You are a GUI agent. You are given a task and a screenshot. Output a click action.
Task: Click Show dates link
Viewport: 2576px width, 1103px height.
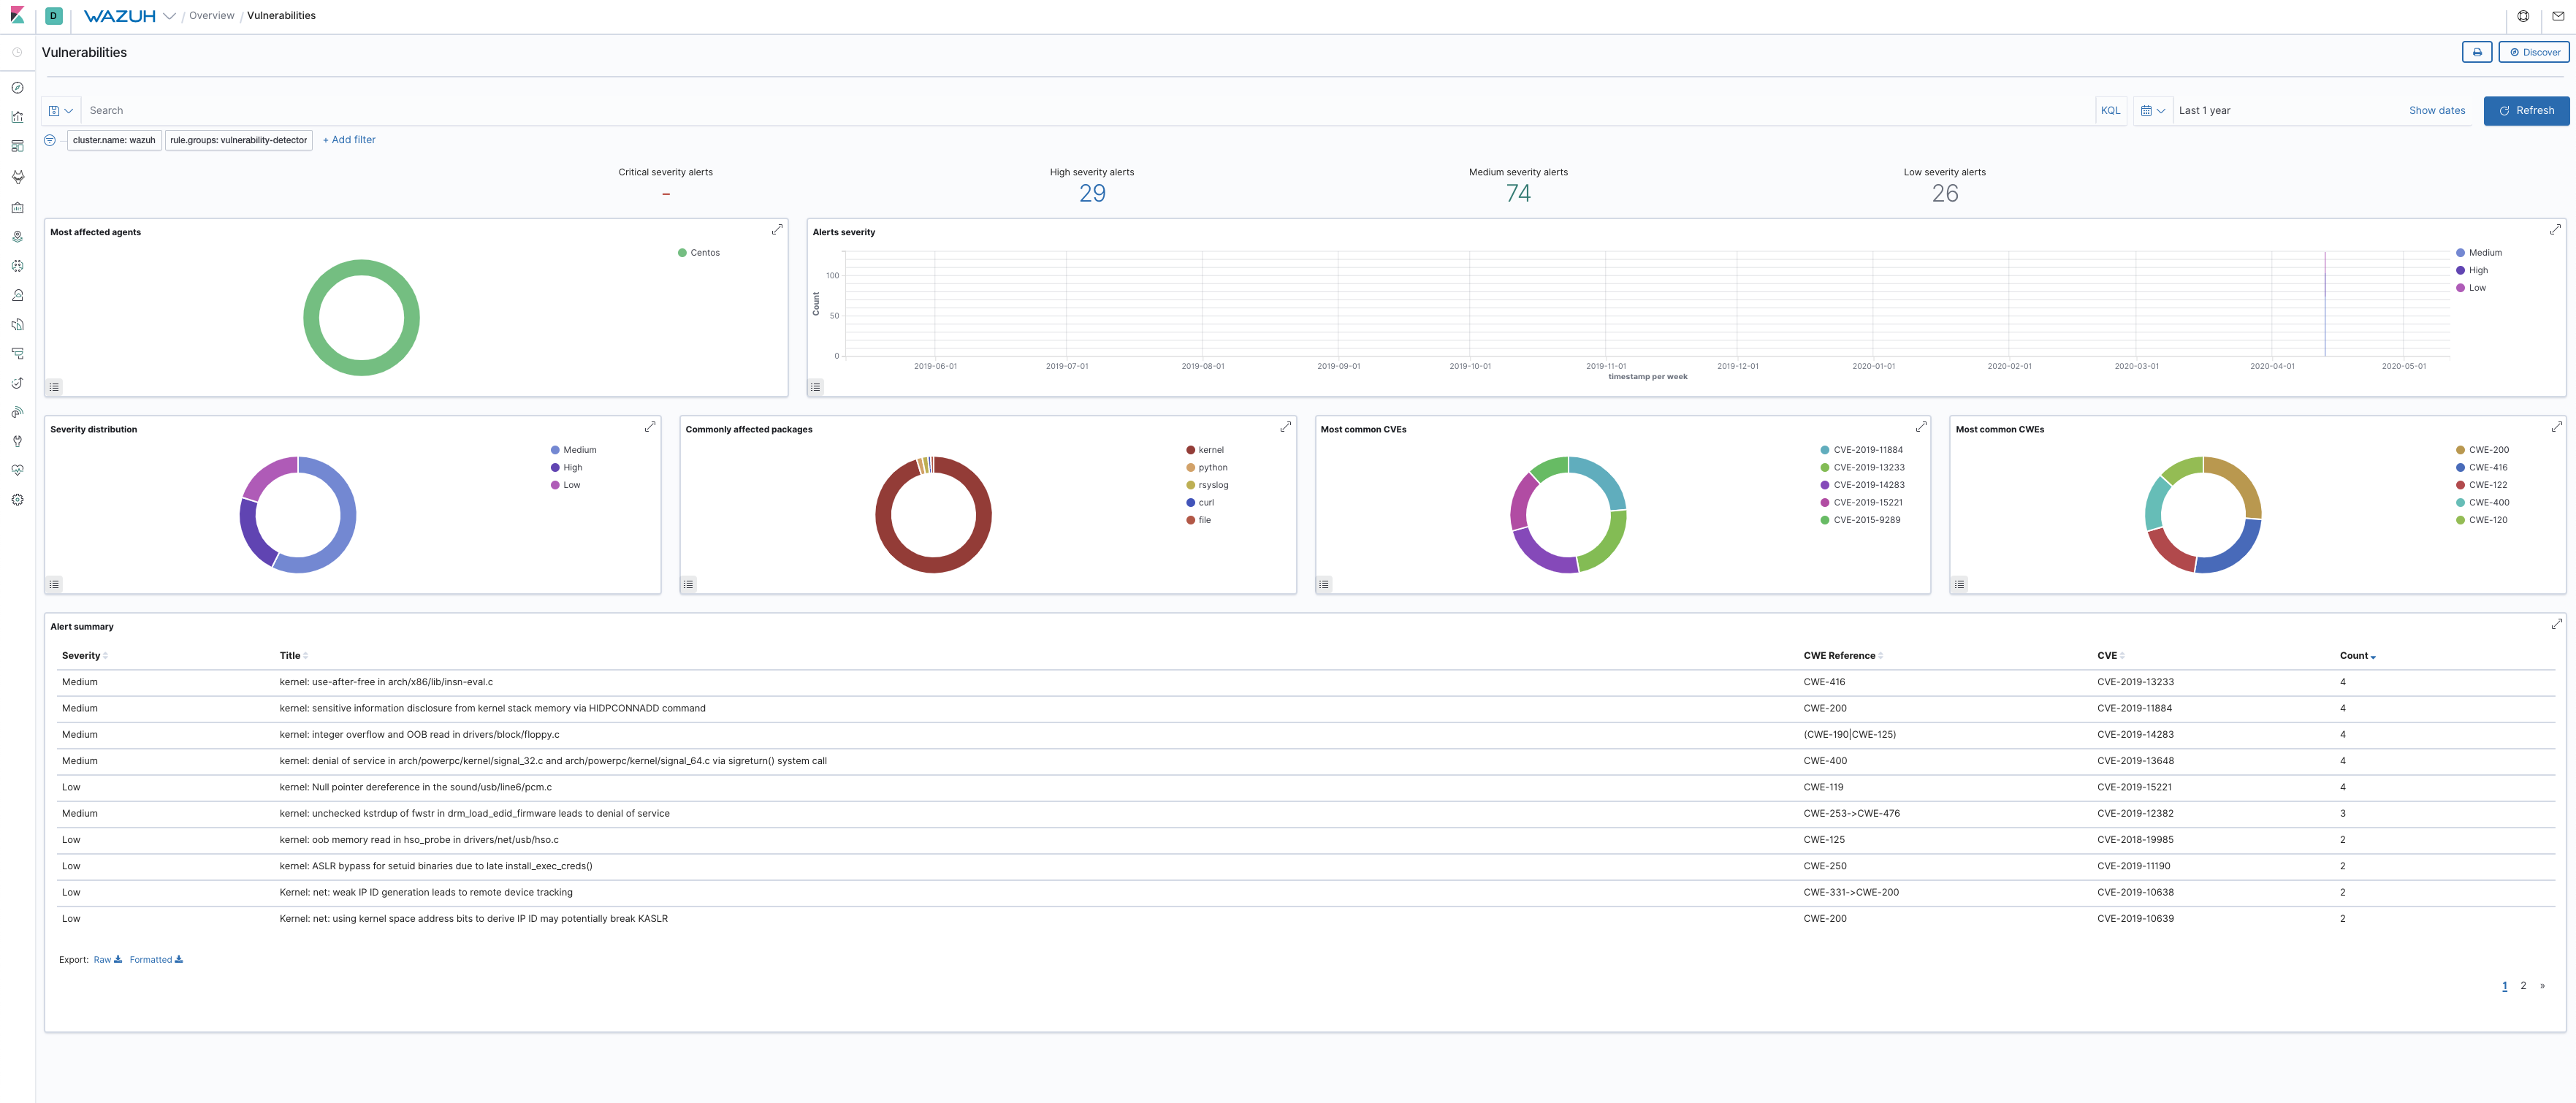(2437, 111)
